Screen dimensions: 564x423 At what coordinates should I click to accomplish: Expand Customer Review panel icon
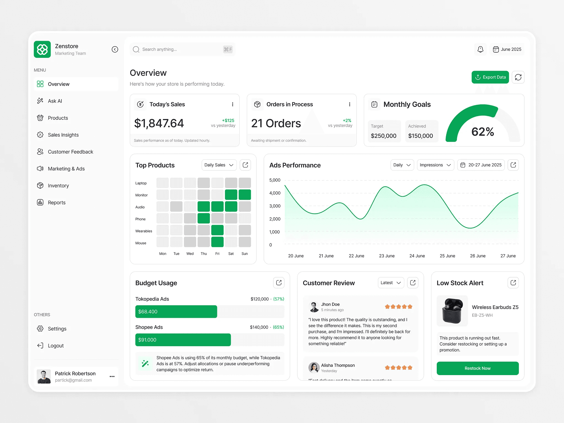coord(413,283)
